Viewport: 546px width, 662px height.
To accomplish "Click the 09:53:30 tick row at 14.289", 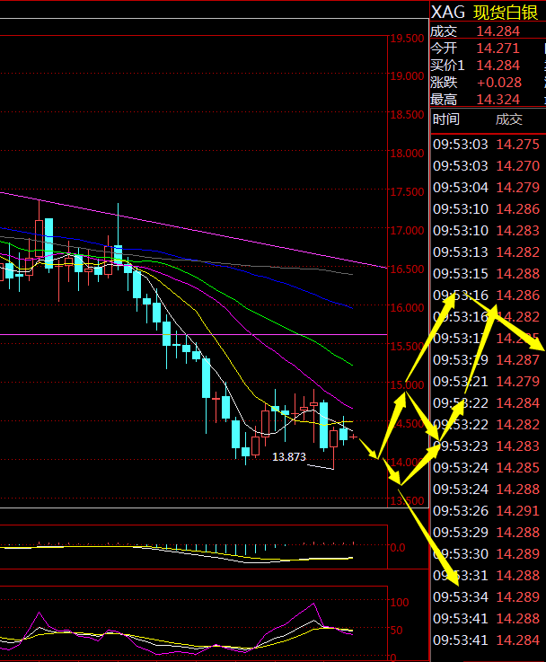I will [486, 553].
